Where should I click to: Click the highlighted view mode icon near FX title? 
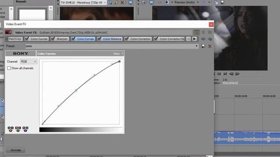pos(196,32)
